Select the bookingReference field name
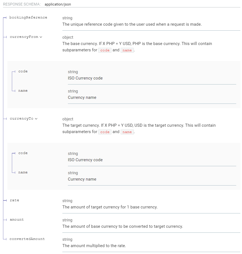 click(28, 17)
